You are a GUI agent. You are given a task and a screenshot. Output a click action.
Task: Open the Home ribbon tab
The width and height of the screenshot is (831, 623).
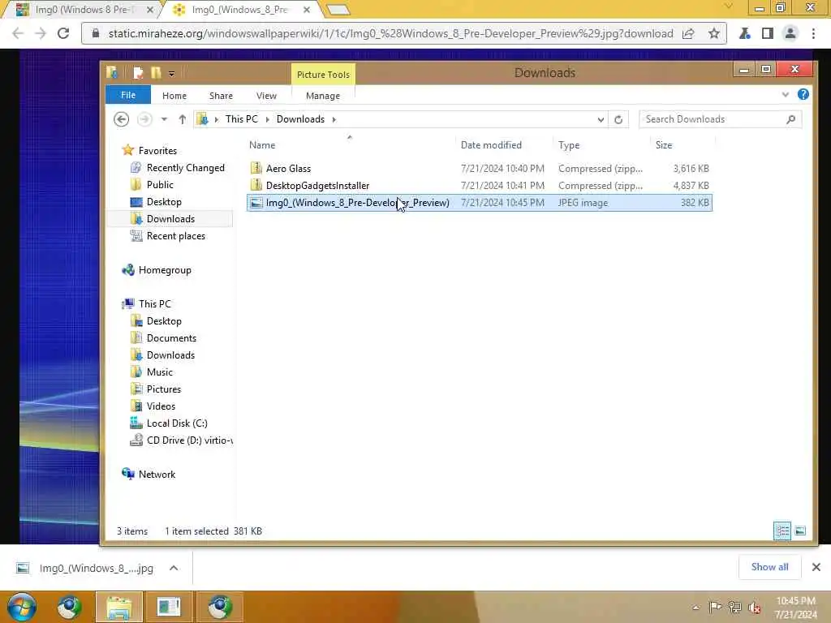[174, 96]
